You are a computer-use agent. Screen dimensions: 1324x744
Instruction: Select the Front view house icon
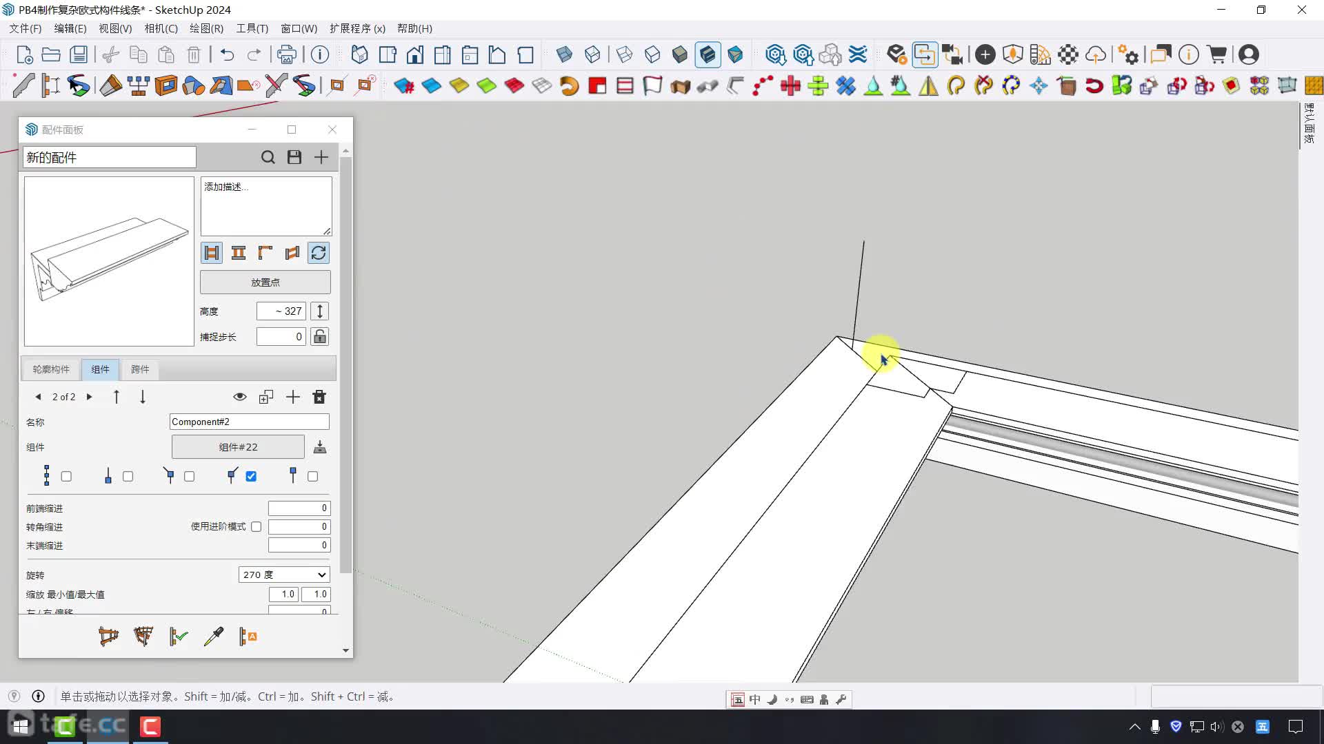[x=415, y=54]
